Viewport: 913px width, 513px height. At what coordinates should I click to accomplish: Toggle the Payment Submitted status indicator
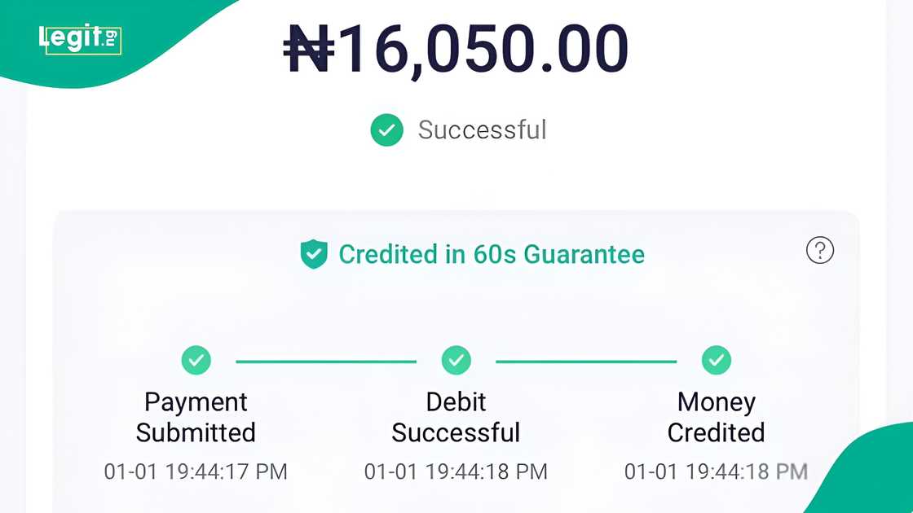click(x=196, y=360)
